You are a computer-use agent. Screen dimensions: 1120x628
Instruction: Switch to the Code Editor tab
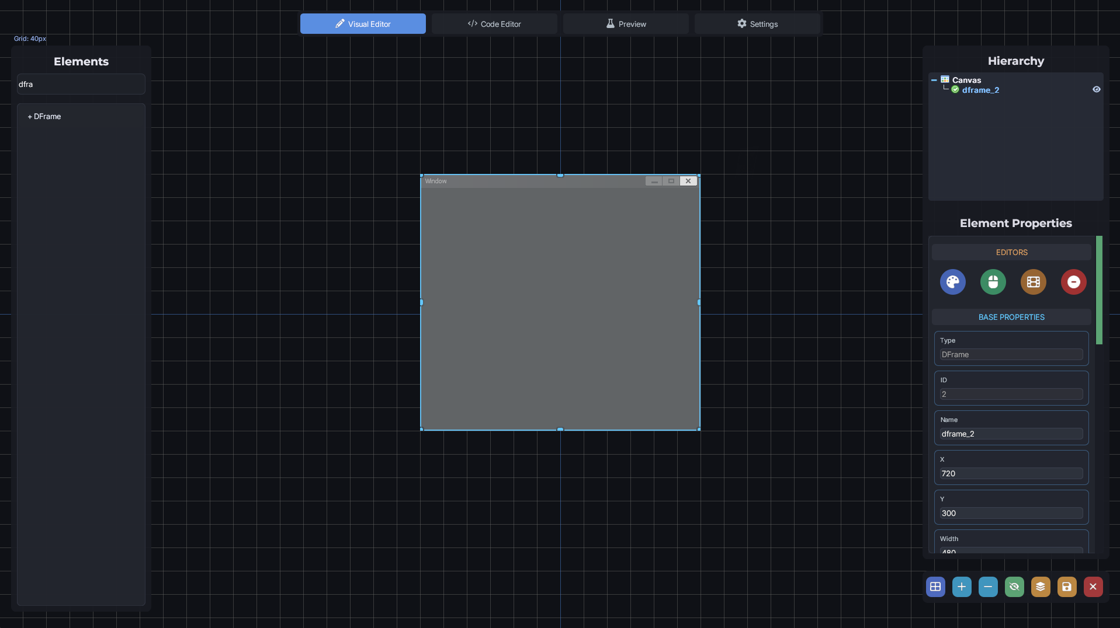[494, 24]
